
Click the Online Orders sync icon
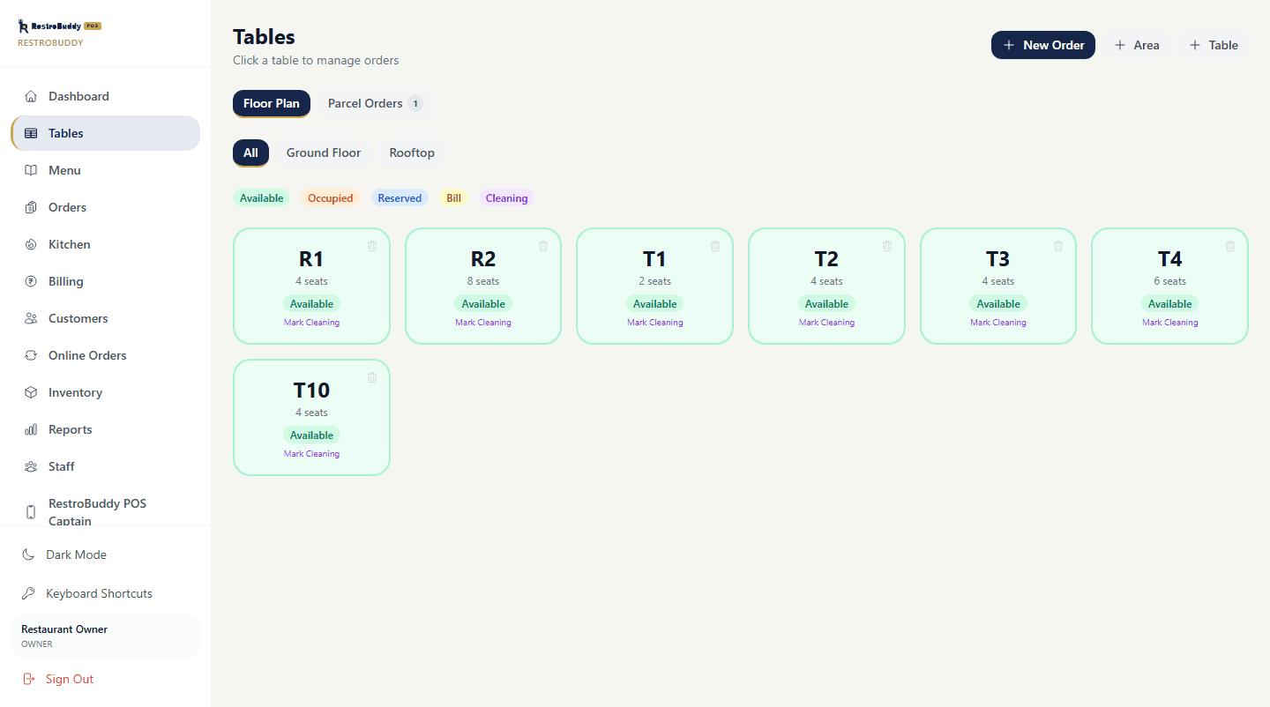tap(31, 355)
